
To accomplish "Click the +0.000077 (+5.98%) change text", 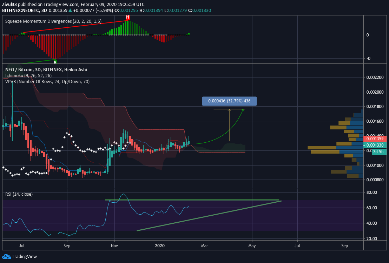I will [93, 11].
